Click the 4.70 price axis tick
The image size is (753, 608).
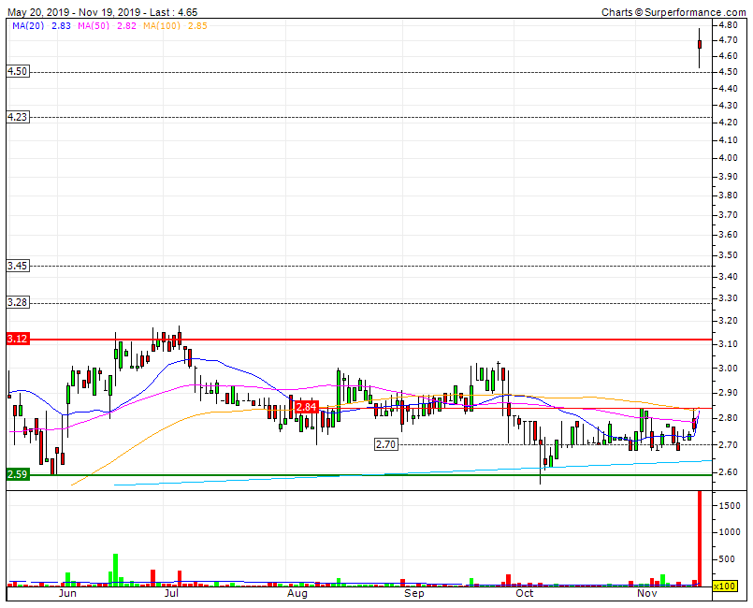(728, 40)
